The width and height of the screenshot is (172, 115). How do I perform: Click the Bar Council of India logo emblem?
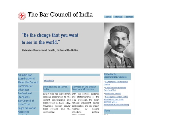click(x=22, y=16)
